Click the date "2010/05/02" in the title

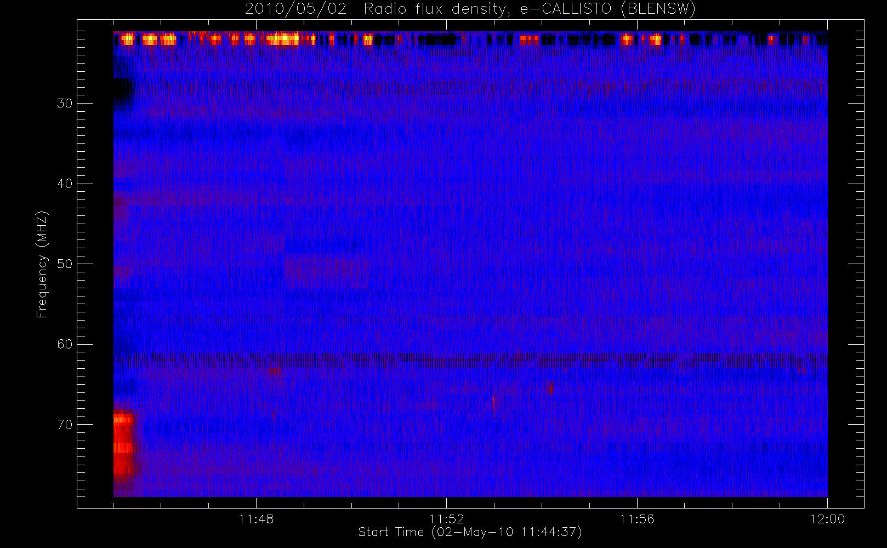tap(296, 9)
